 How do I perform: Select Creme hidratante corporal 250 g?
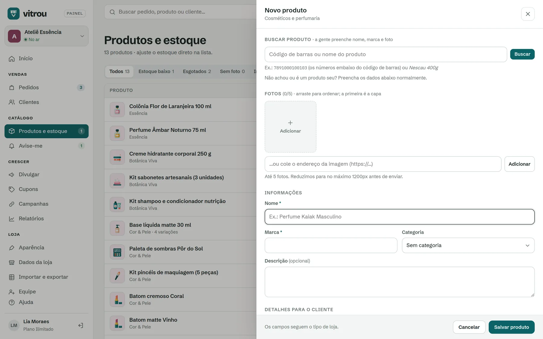tap(170, 154)
